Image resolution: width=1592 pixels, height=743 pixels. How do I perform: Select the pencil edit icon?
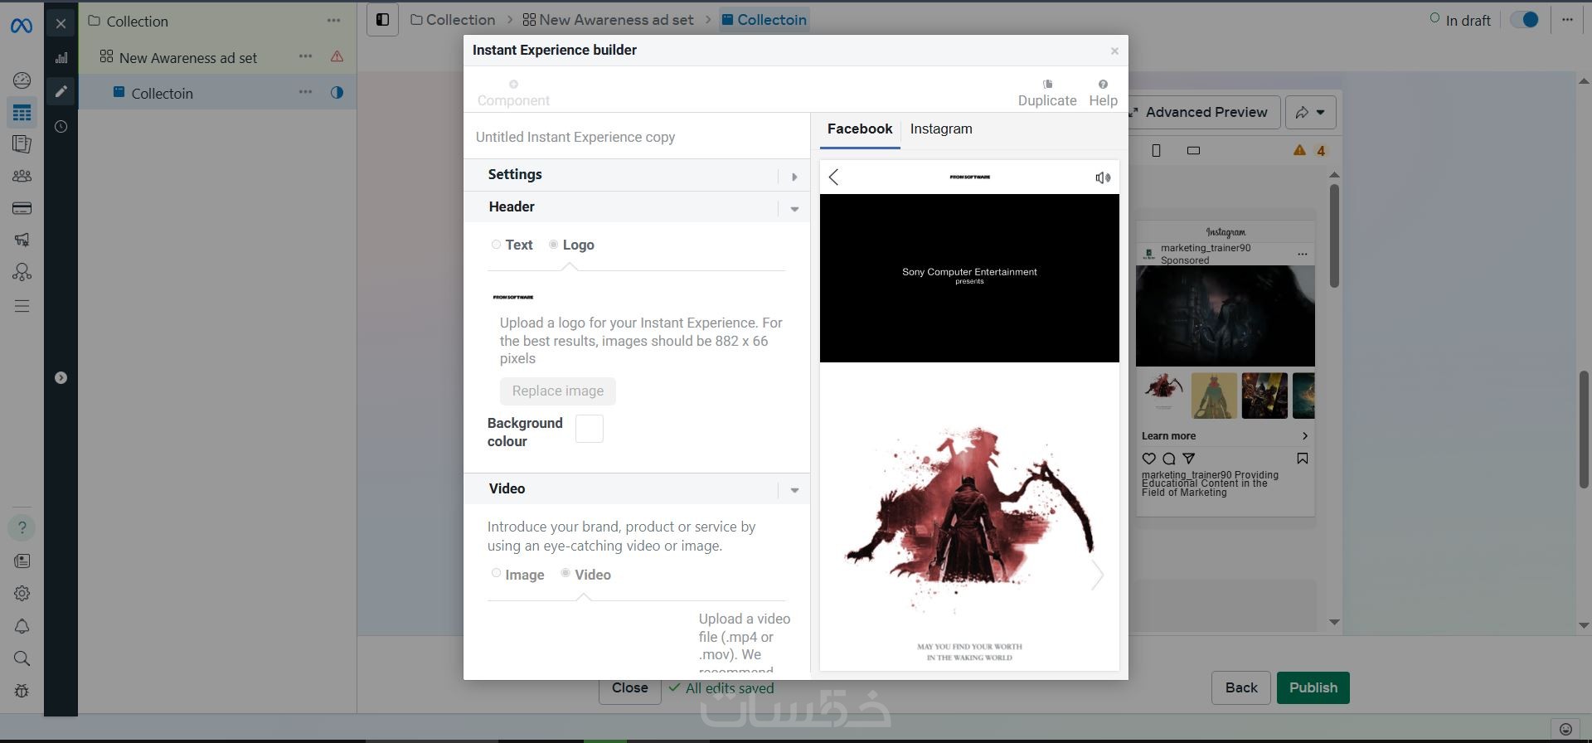click(61, 91)
